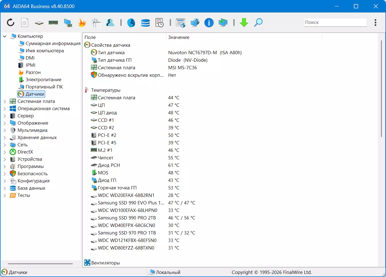The width and height of the screenshot is (386, 277).
Task: Click the window with globe toolbar icon
Action: (x=181, y=23)
